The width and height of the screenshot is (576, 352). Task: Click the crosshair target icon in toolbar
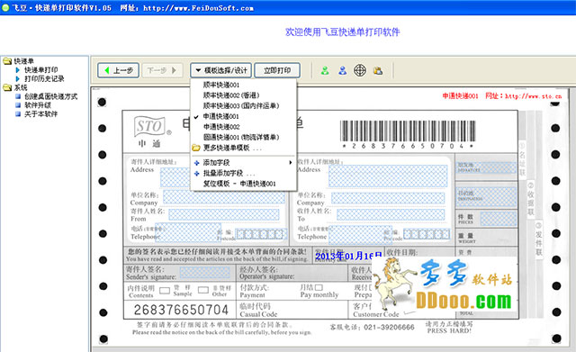pyautogui.click(x=360, y=70)
